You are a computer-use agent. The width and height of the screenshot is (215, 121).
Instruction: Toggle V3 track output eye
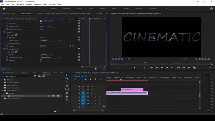pyautogui.click(x=92, y=86)
